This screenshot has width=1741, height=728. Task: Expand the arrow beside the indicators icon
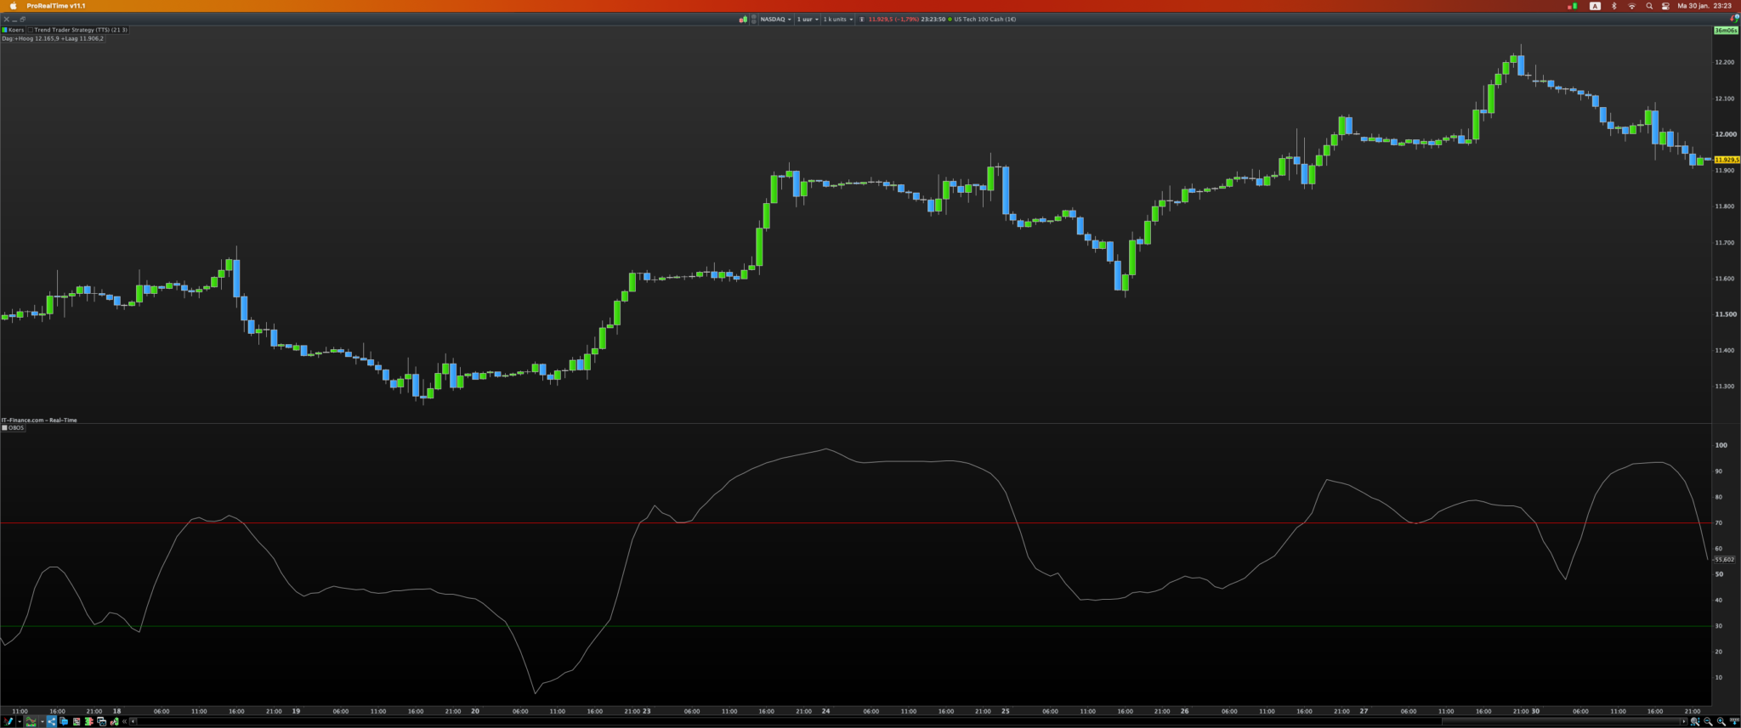42,721
